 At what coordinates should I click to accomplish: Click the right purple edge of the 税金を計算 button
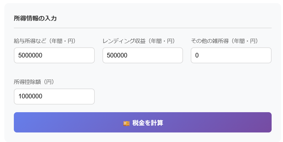pyautogui.click(x=267, y=122)
